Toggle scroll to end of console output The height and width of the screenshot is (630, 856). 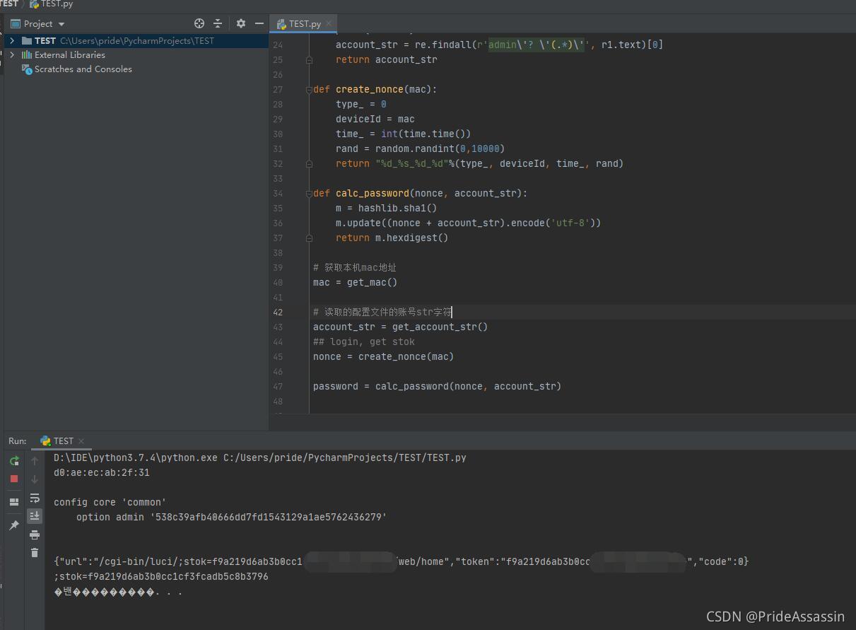[x=35, y=516]
